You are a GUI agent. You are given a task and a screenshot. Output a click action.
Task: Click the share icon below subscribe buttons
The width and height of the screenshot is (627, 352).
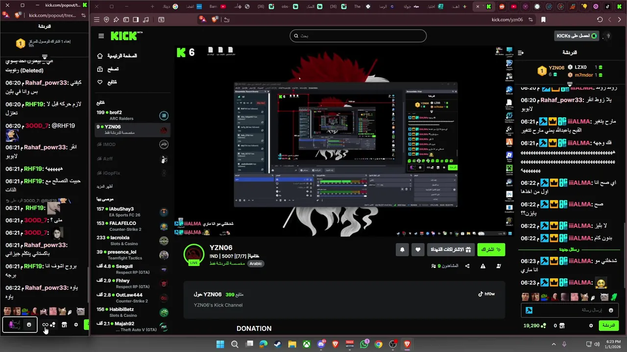click(467, 266)
